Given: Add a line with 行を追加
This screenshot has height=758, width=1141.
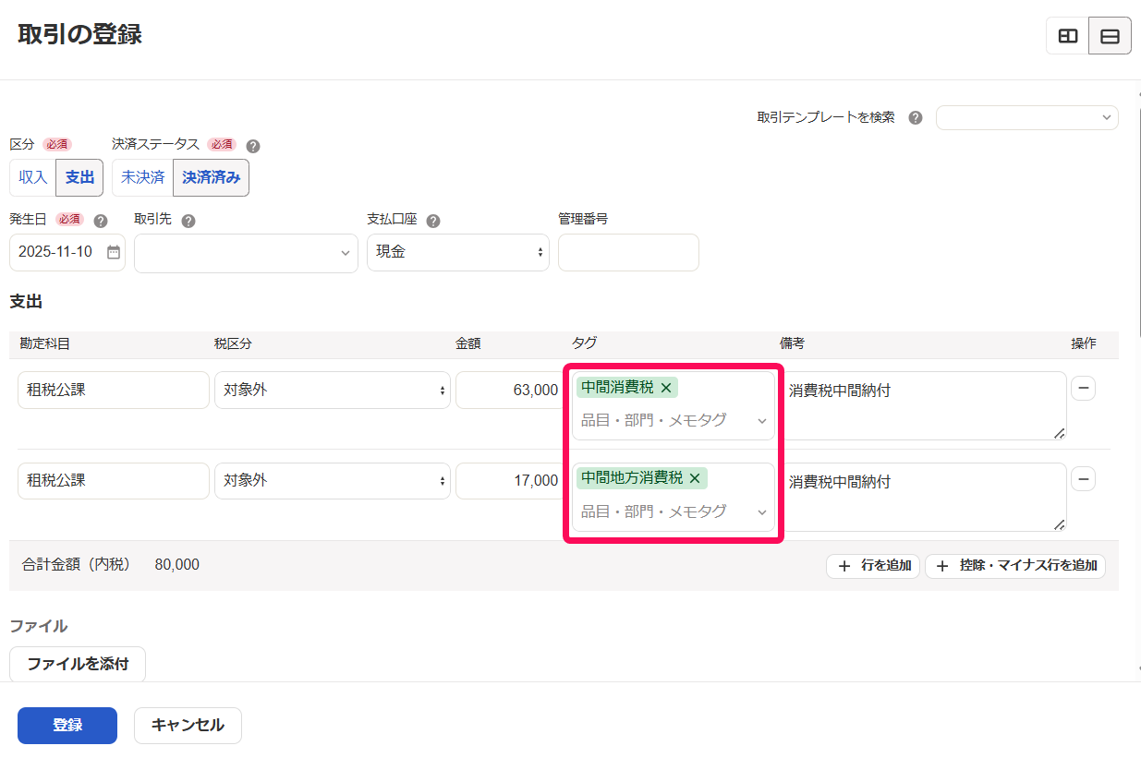Looking at the screenshot, I should tap(873, 566).
